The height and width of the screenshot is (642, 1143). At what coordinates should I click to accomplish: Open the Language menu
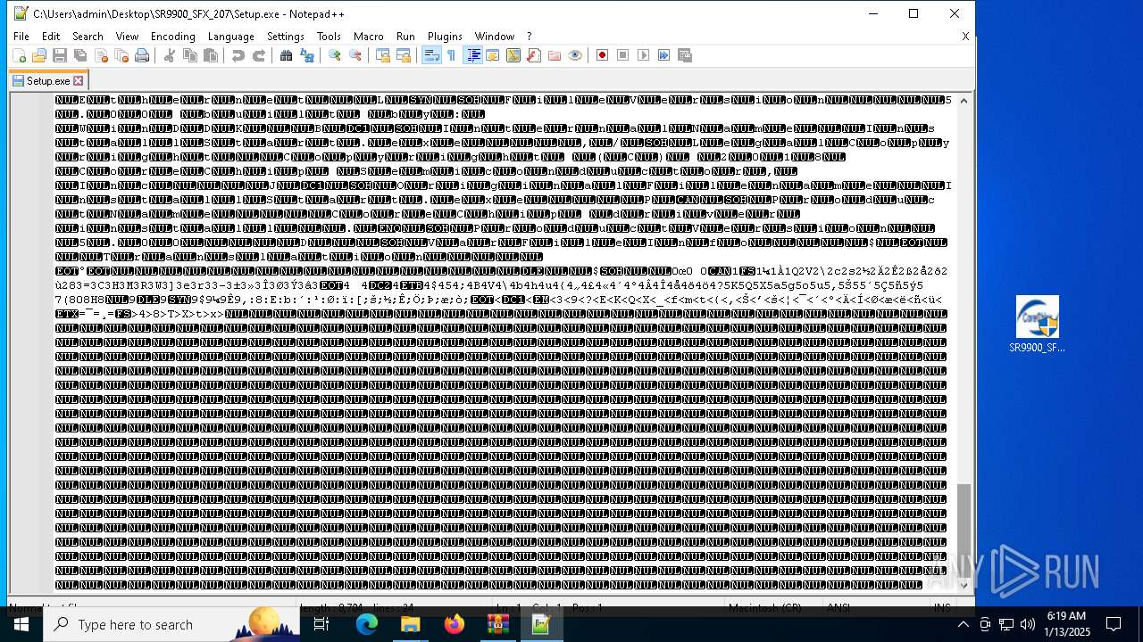[x=231, y=37]
